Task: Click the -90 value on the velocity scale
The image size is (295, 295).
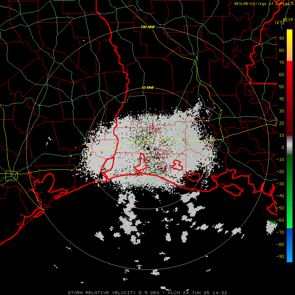Action: pyautogui.click(x=280, y=257)
